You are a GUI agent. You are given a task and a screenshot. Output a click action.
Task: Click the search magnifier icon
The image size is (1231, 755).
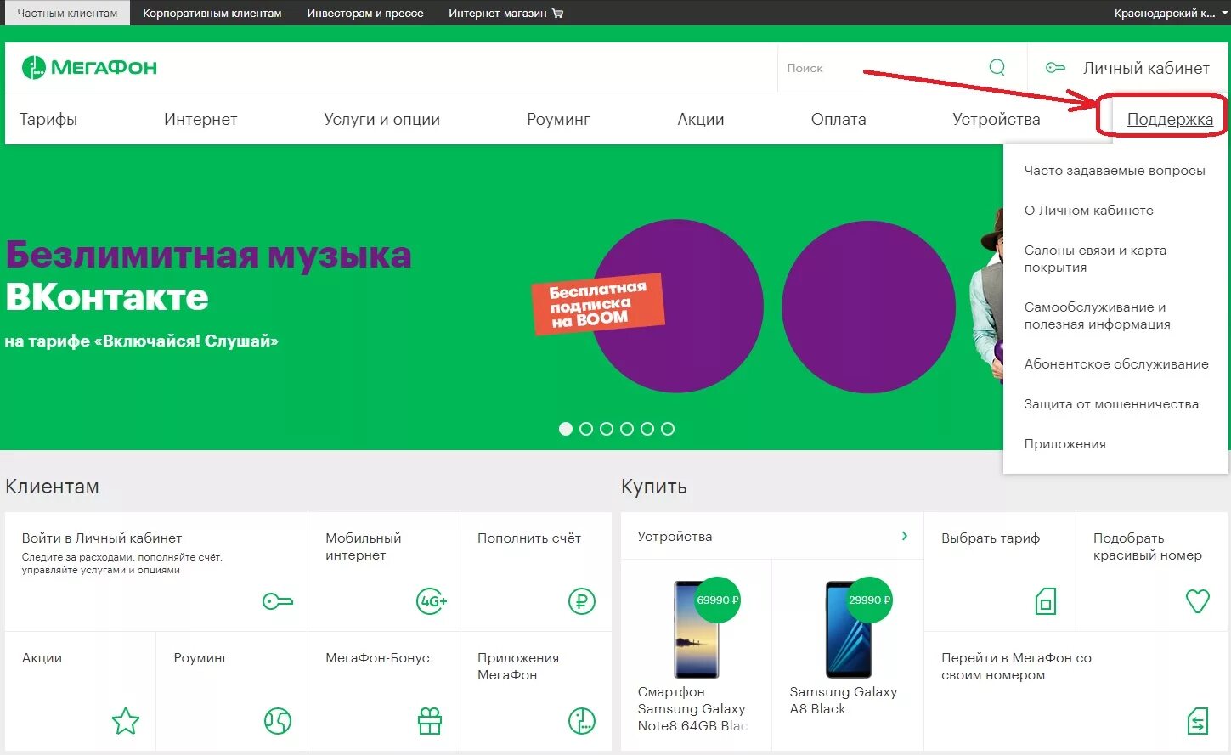pos(997,68)
